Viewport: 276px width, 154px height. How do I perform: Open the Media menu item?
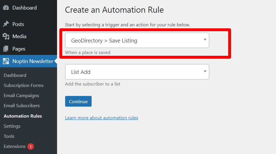(19, 36)
